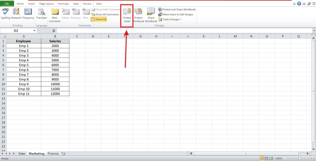This screenshot has height=161, width=316.
Task: Click Protect and Share Workbook
Action: (x=177, y=10)
